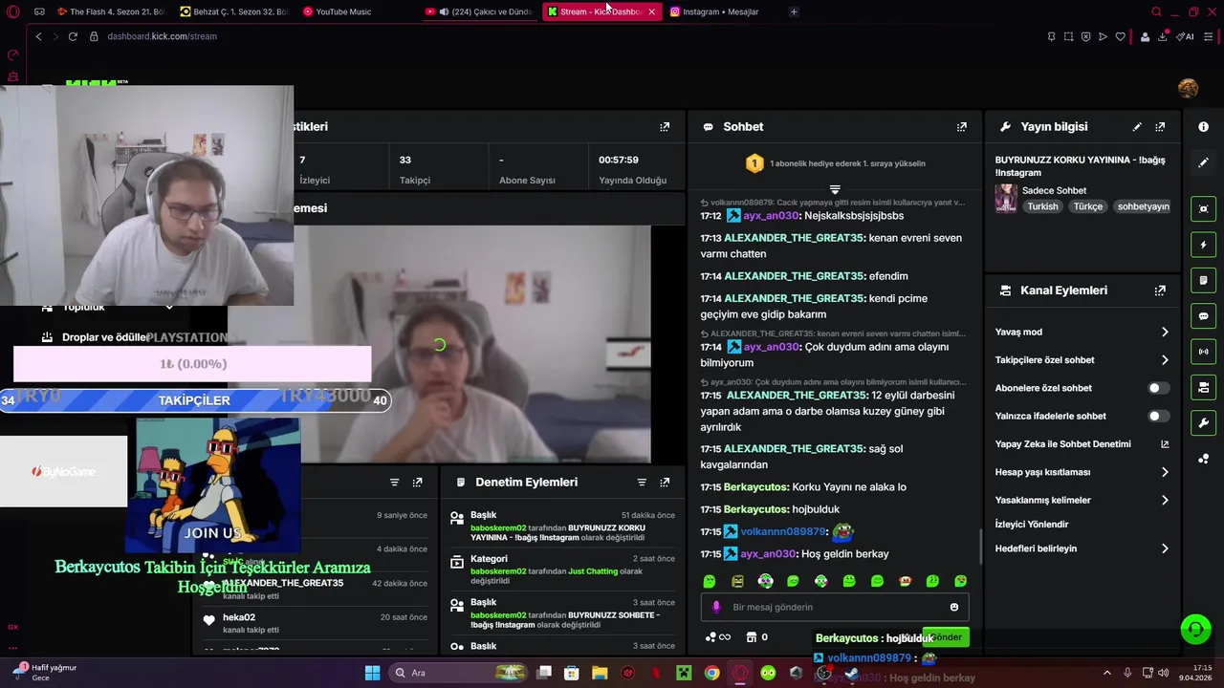Open the taskbar volume icon
Image resolution: width=1224 pixels, height=688 pixels.
tap(1164, 673)
